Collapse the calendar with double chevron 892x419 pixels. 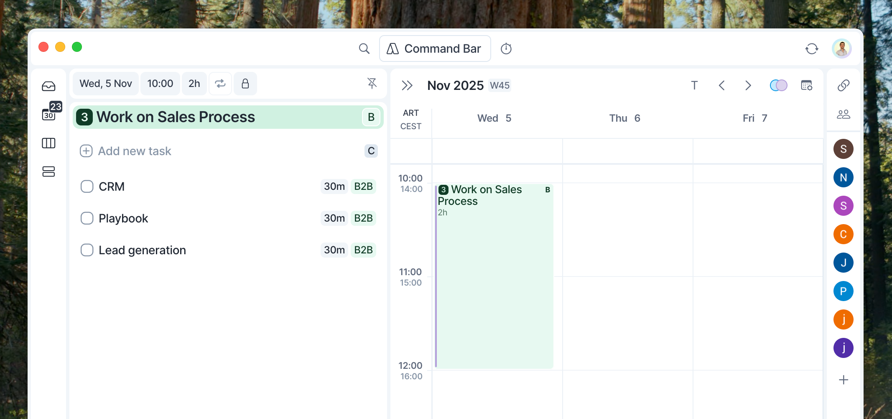[407, 86]
